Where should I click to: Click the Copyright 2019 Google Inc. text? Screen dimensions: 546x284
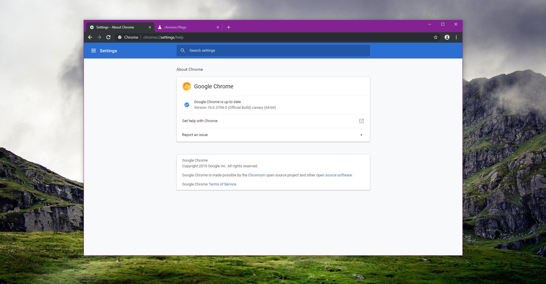pyautogui.click(x=220, y=166)
